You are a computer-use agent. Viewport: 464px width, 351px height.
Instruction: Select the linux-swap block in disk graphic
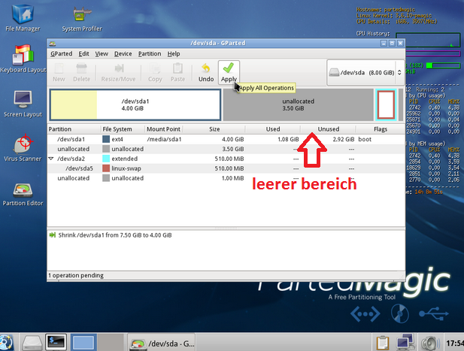[x=386, y=105]
